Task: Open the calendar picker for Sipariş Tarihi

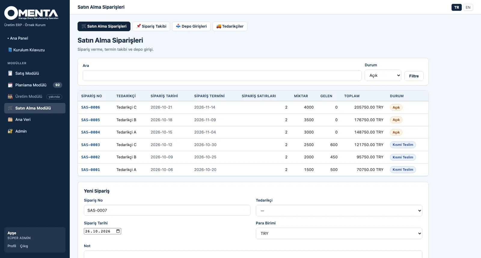Action: pyautogui.click(x=118, y=231)
